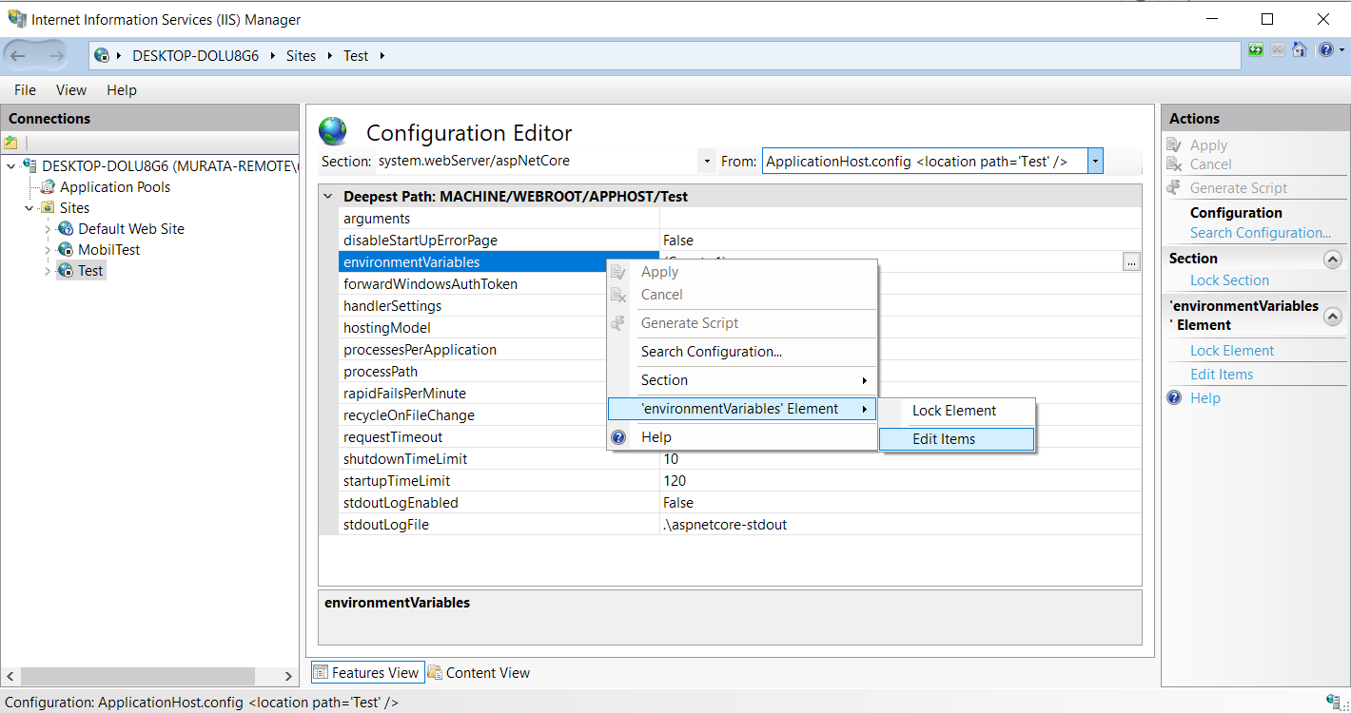Open the File menu

pos(25,90)
